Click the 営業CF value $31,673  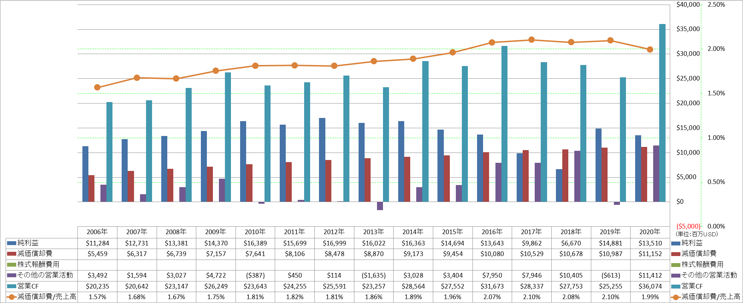492,286
